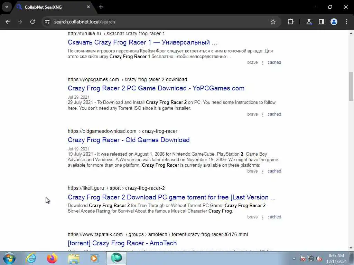354x265 pixels.
Task: Open the profile avatar menu
Action: point(334,22)
